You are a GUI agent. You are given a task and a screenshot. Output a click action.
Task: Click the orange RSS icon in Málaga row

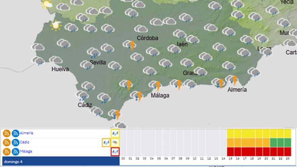tap(7, 152)
